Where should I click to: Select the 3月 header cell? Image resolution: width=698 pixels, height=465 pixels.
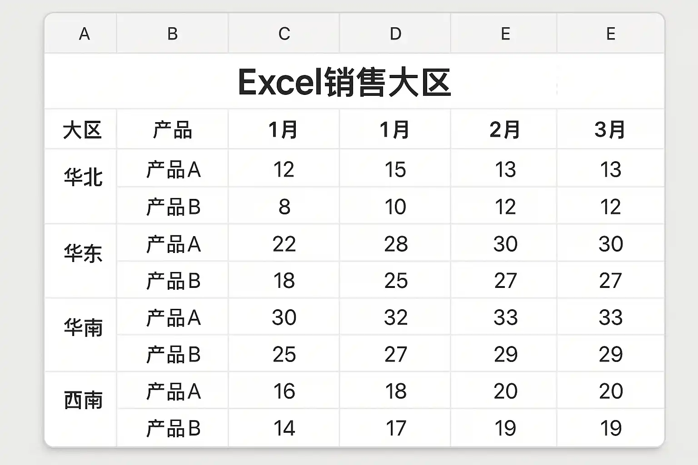click(610, 130)
